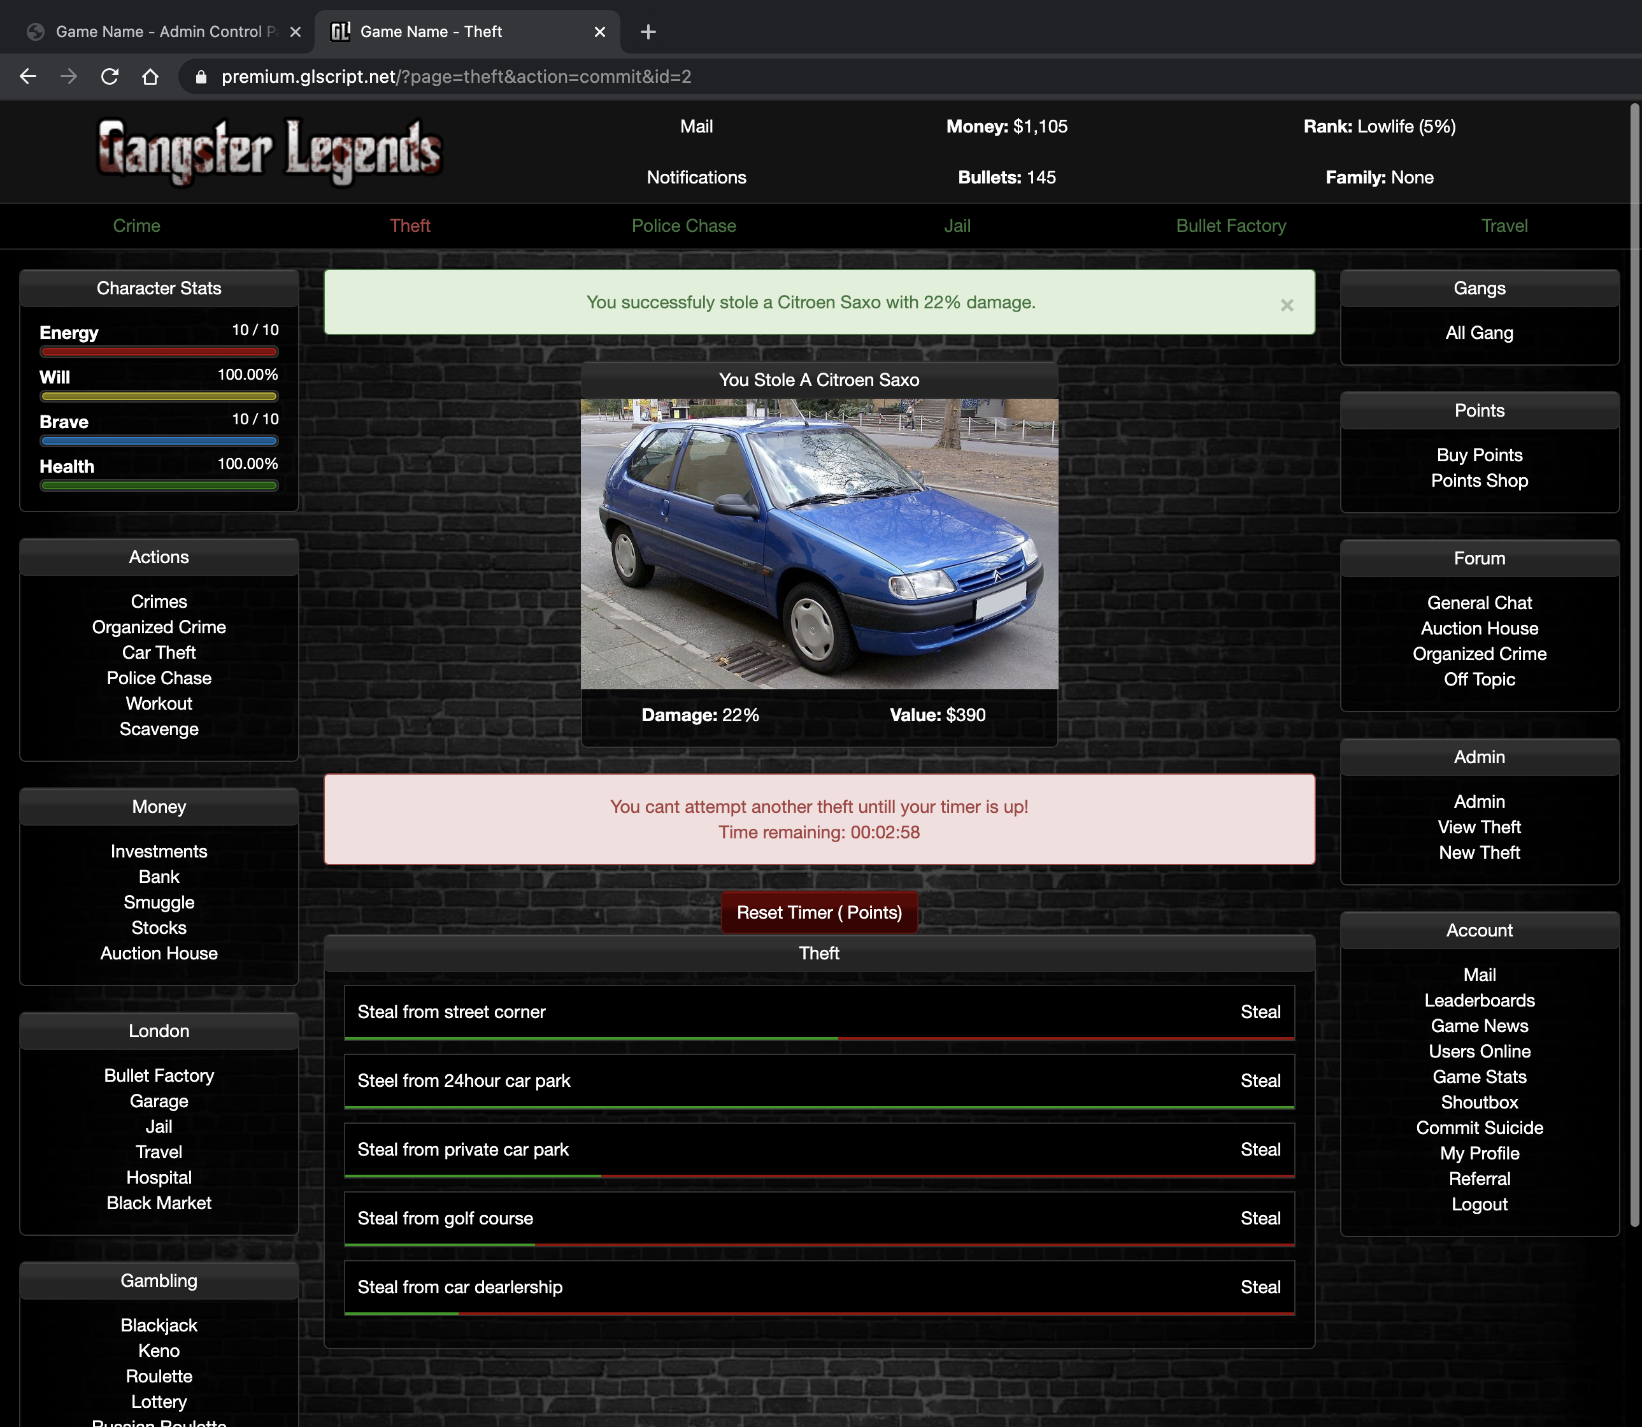1642x1427 pixels.
Task: Switch to the Admin Control Panel tab
Action: 159,32
